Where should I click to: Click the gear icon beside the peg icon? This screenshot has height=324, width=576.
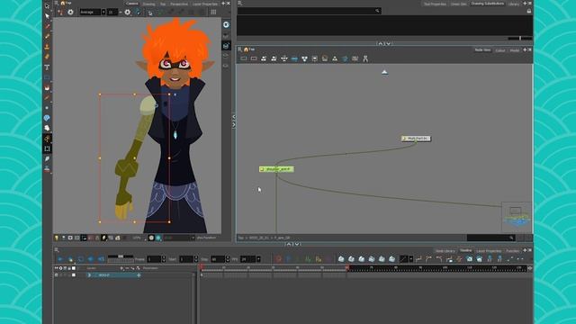[70, 12]
